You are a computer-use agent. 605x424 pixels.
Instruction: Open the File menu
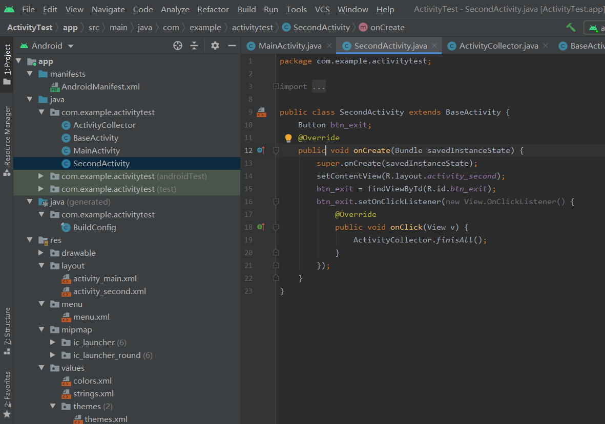click(x=28, y=9)
